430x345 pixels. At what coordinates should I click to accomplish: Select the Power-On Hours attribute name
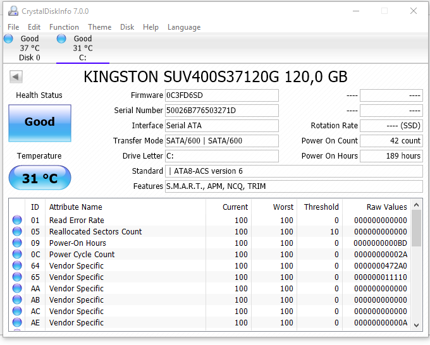click(78, 243)
